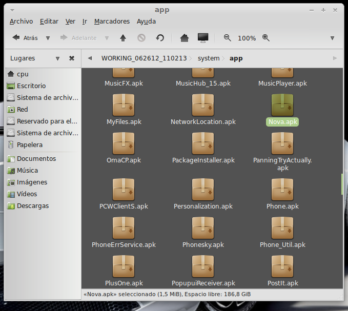The height and width of the screenshot is (311, 348).
Task: Open the Lugares side panel dropdown
Action: click(57, 58)
